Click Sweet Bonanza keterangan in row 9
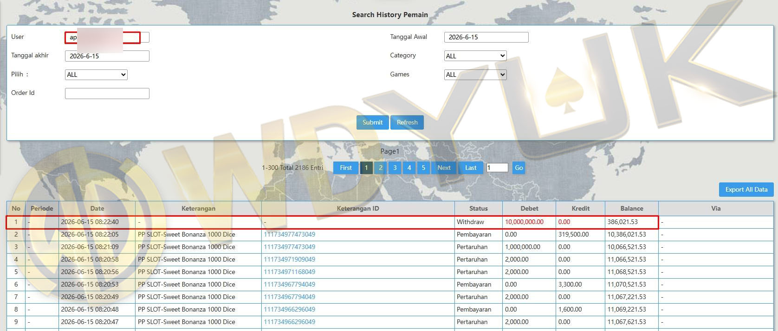Screen dimensions: 778x331 point(186,322)
